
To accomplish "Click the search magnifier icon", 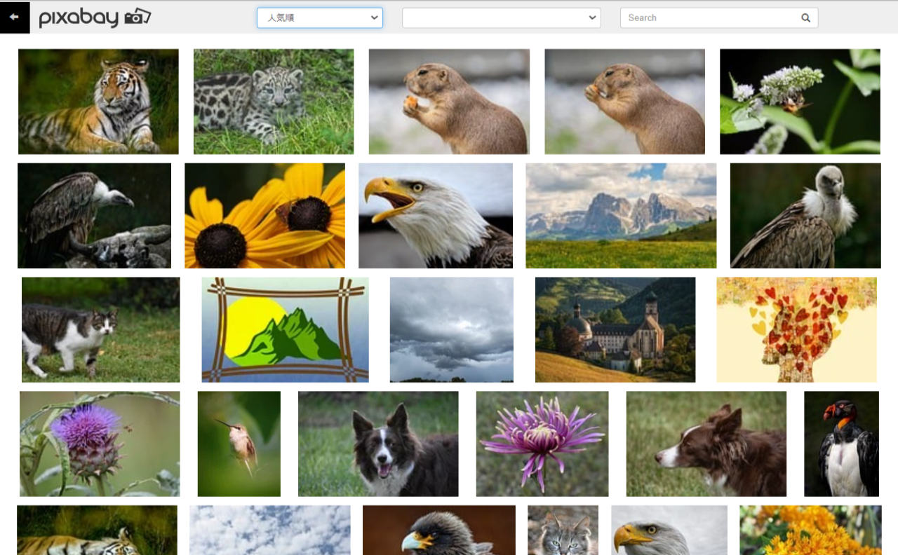I will coord(805,18).
